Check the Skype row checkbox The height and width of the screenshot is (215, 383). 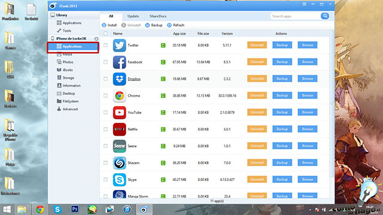click(105, 180)
